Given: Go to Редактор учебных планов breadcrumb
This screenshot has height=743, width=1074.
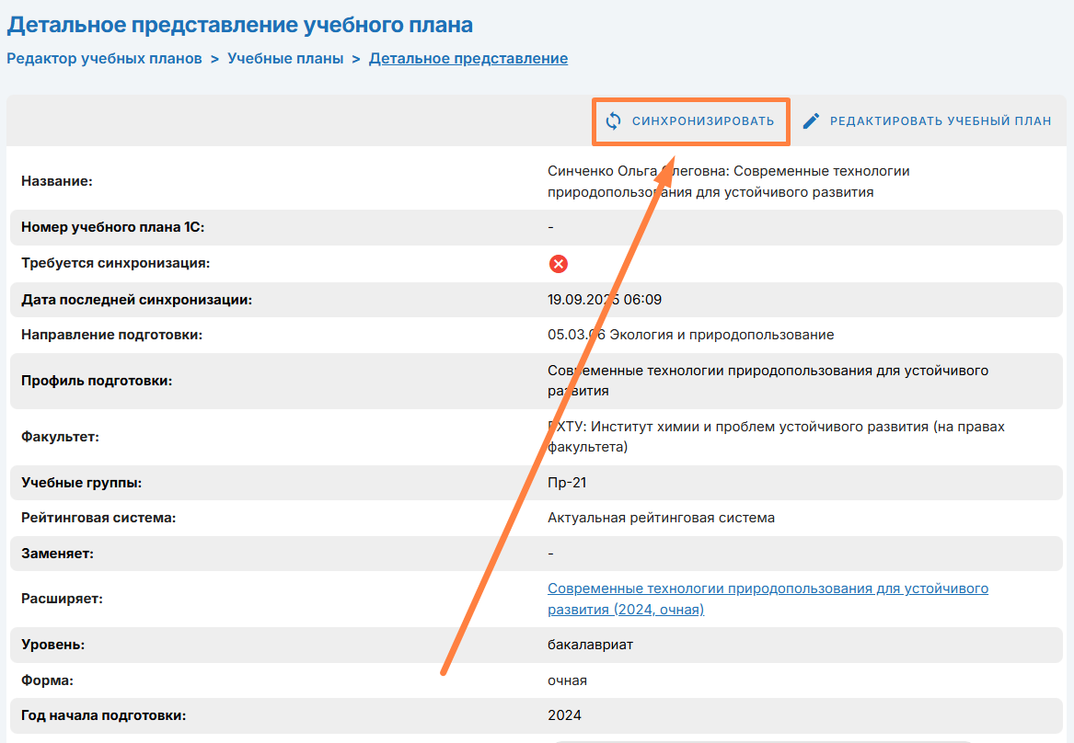Looking at the screenshot, I should coord(104,58).
